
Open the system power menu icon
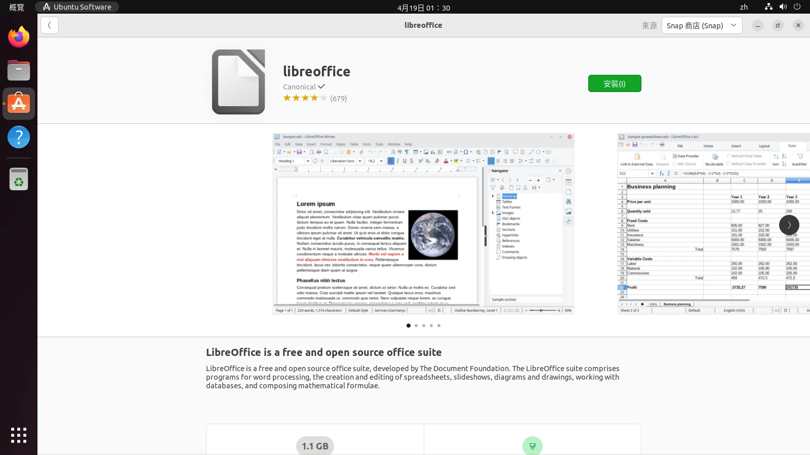797,7
